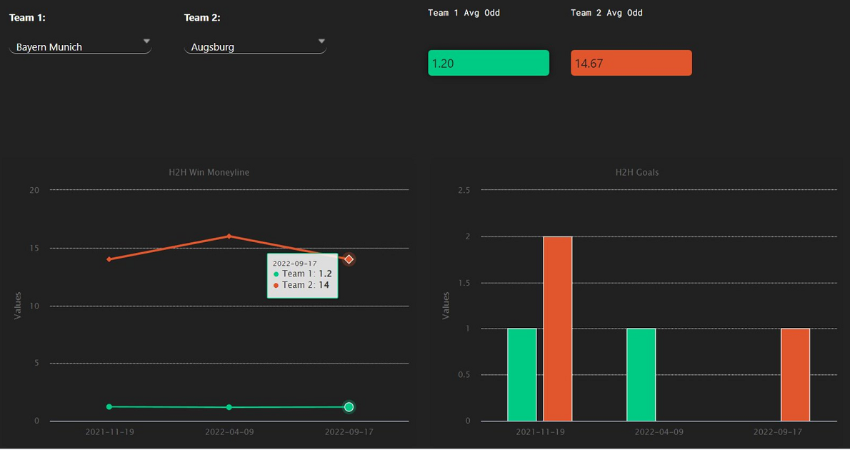850x450 pixels.
Task: Click the "Team 2:" selector label
Action: pyautogui.click(x=202, y=18)
